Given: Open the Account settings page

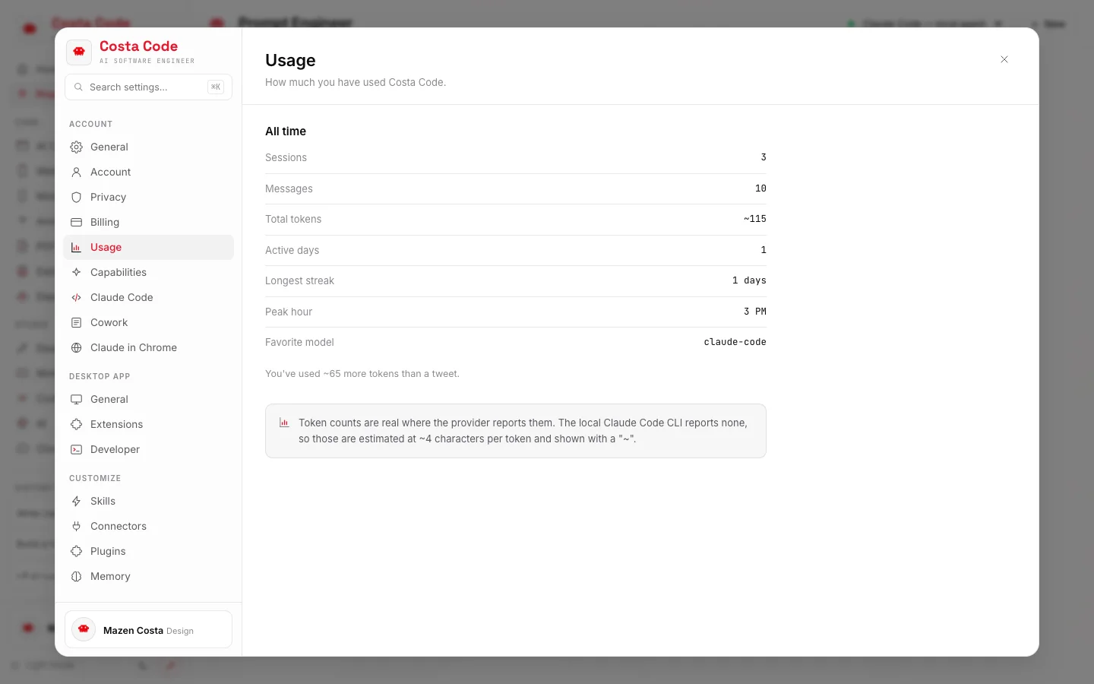Looking at the screenshot, I should (x=148, y=172).
